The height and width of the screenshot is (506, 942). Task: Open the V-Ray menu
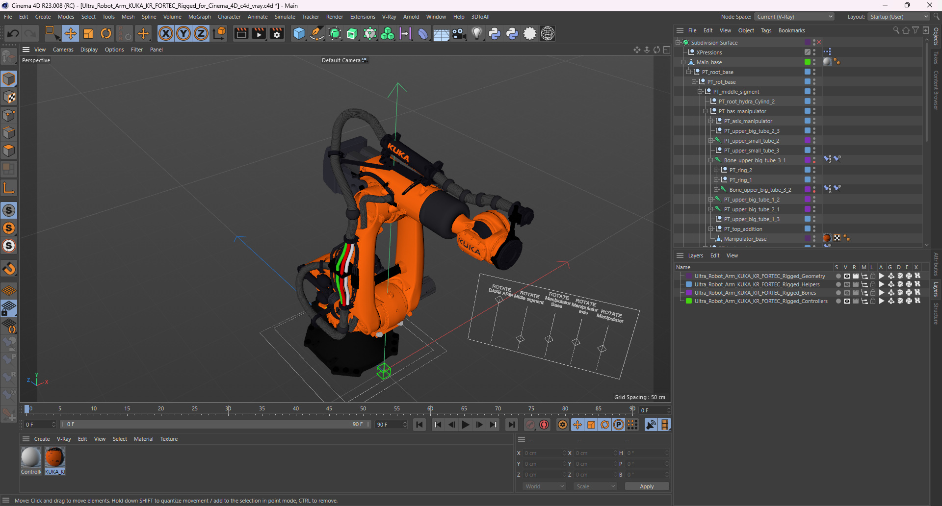[x=389, y=17]
